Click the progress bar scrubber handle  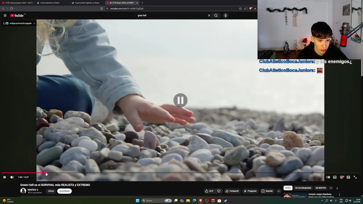coord(44,173)
